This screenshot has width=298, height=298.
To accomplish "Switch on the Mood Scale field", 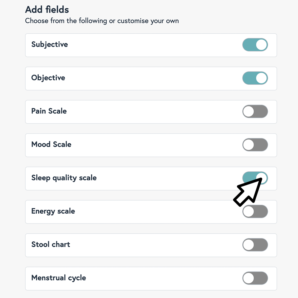I will (x=255, y=145).
